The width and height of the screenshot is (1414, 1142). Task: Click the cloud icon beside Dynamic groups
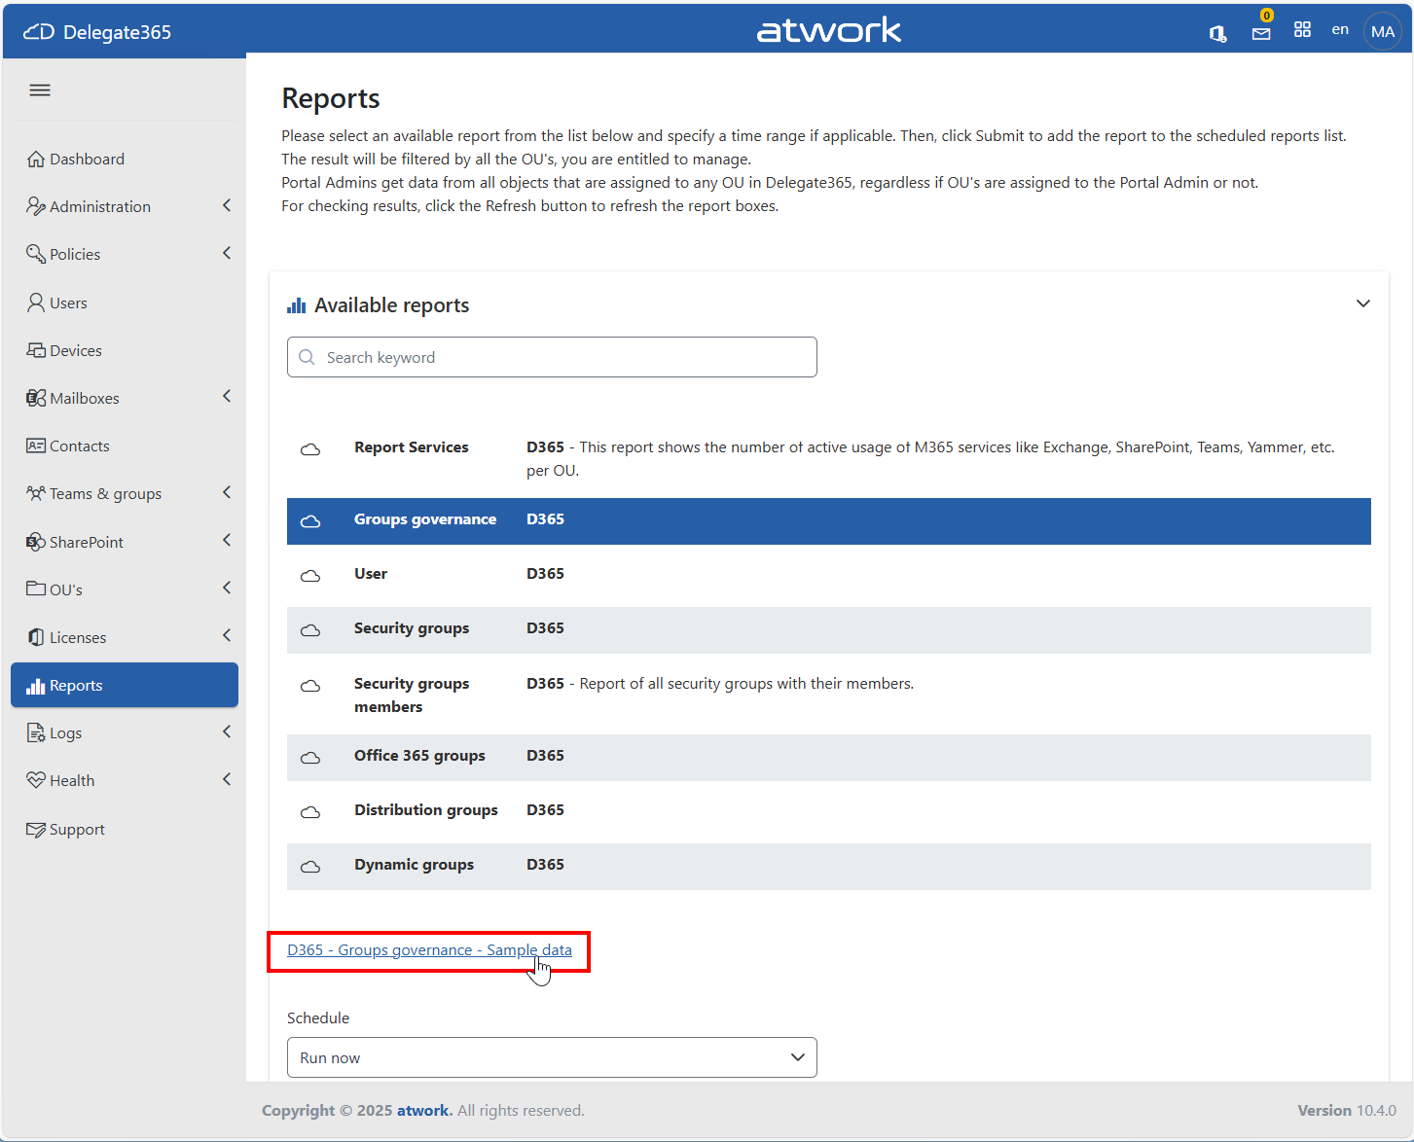(310, 866)
